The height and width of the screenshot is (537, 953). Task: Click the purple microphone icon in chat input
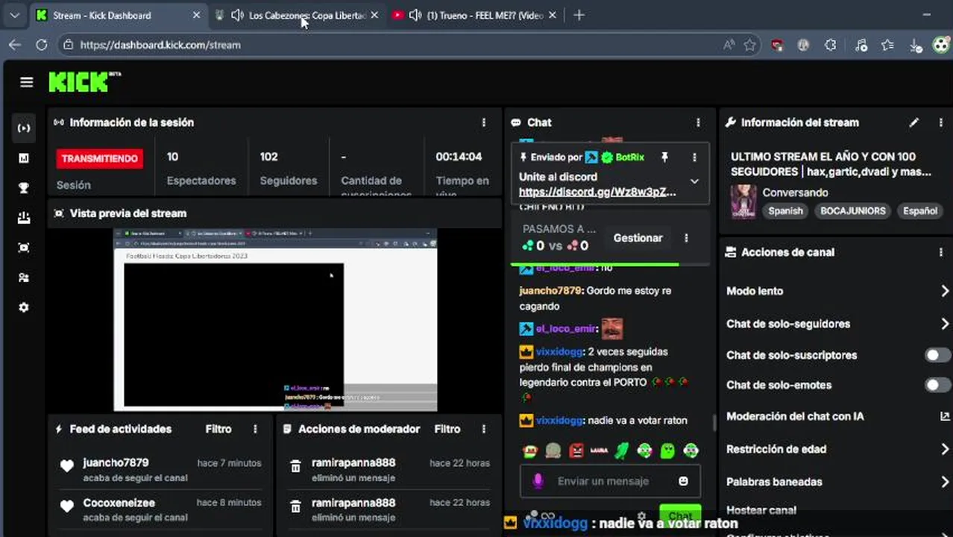(x=538, y=481)
